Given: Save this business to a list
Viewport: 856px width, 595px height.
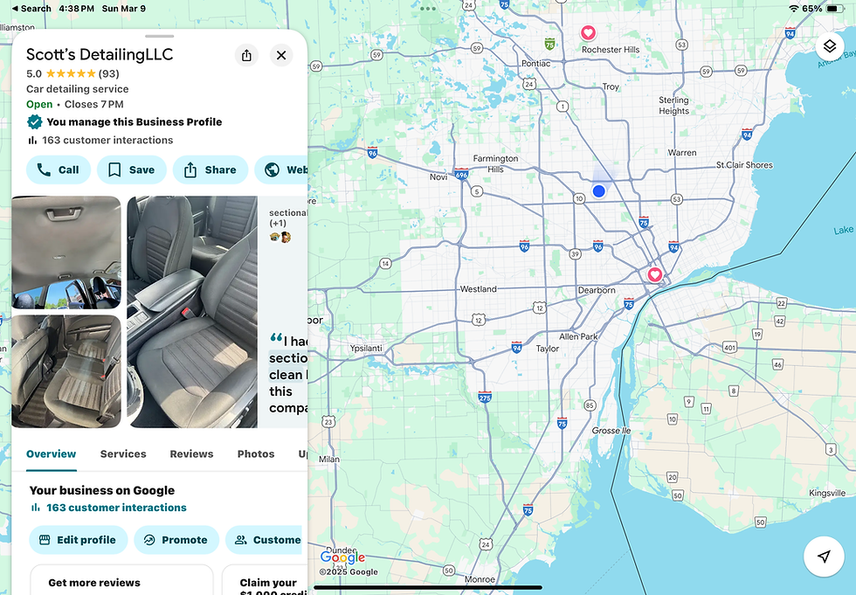Looking at the screenshot, I should [x=132, y=170].
